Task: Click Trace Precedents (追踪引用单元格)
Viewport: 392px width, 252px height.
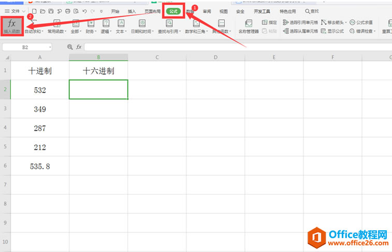Action: point(300,22)
